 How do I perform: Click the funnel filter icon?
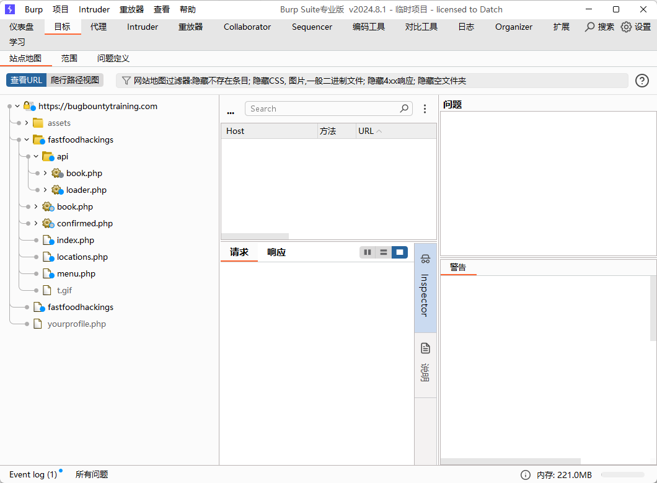(126, 81)
